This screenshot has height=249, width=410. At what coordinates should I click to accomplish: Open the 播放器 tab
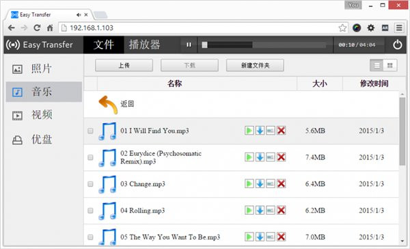click(144, 44)
